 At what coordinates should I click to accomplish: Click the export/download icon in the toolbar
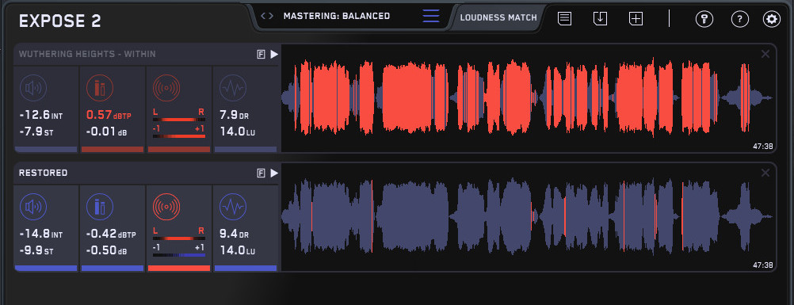pos(600,19)
